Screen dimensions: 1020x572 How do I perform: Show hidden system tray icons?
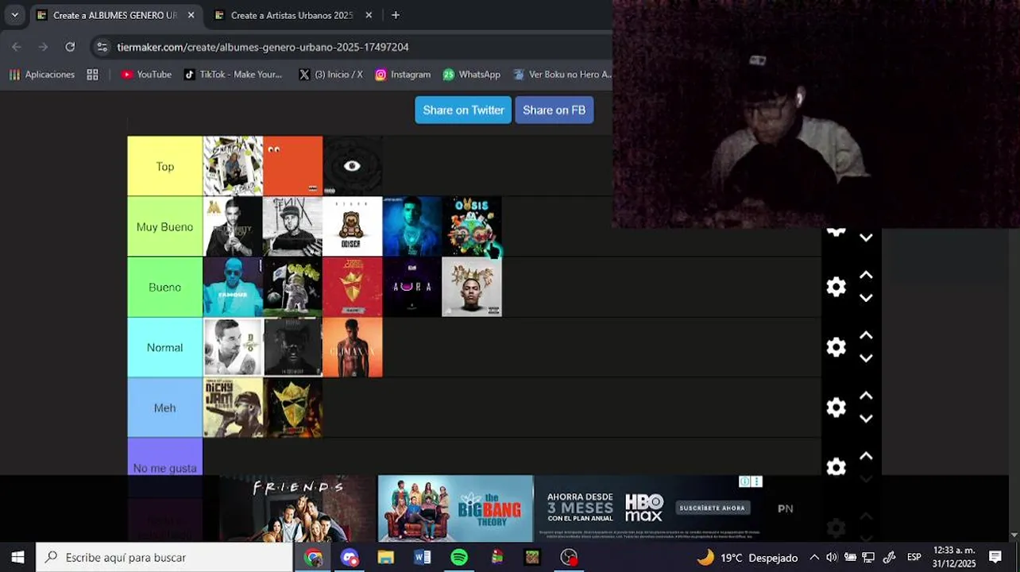click(814, 557)
